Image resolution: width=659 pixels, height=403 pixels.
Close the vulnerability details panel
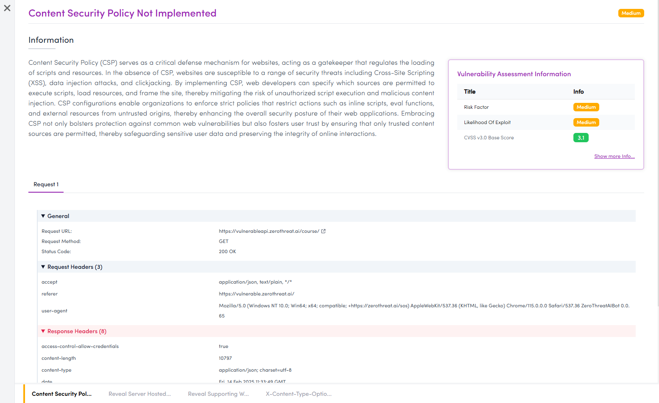pyautogui.click(x=7, y=8)
